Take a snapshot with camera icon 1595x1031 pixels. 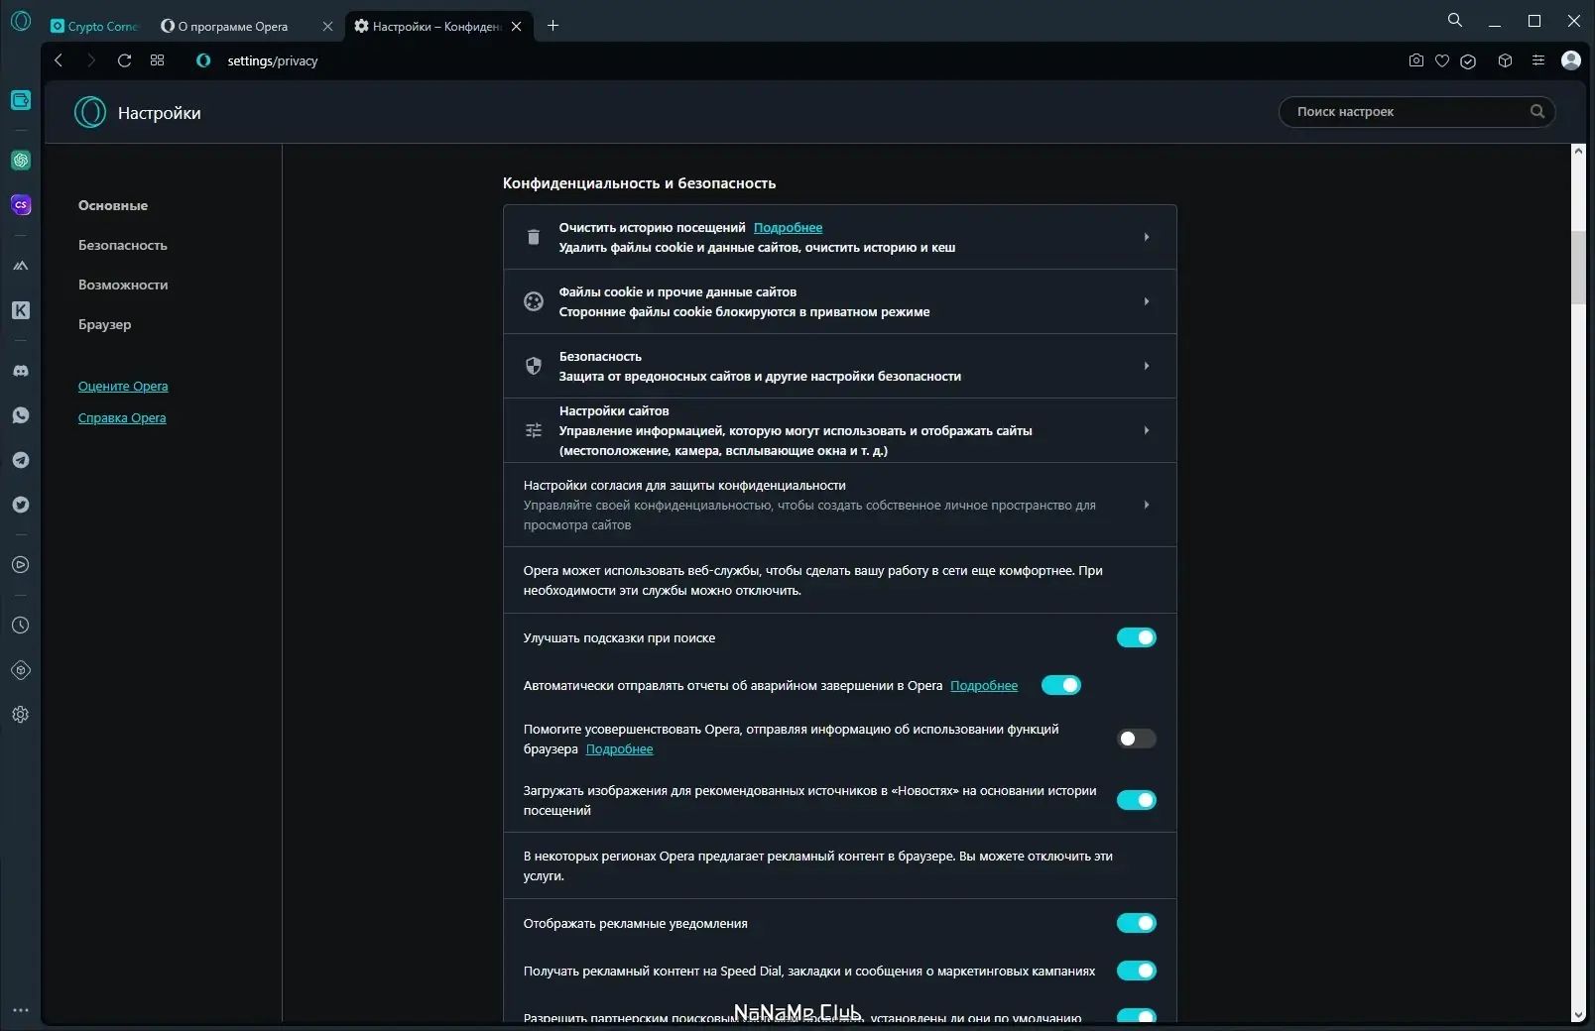tap(1415, 60)
